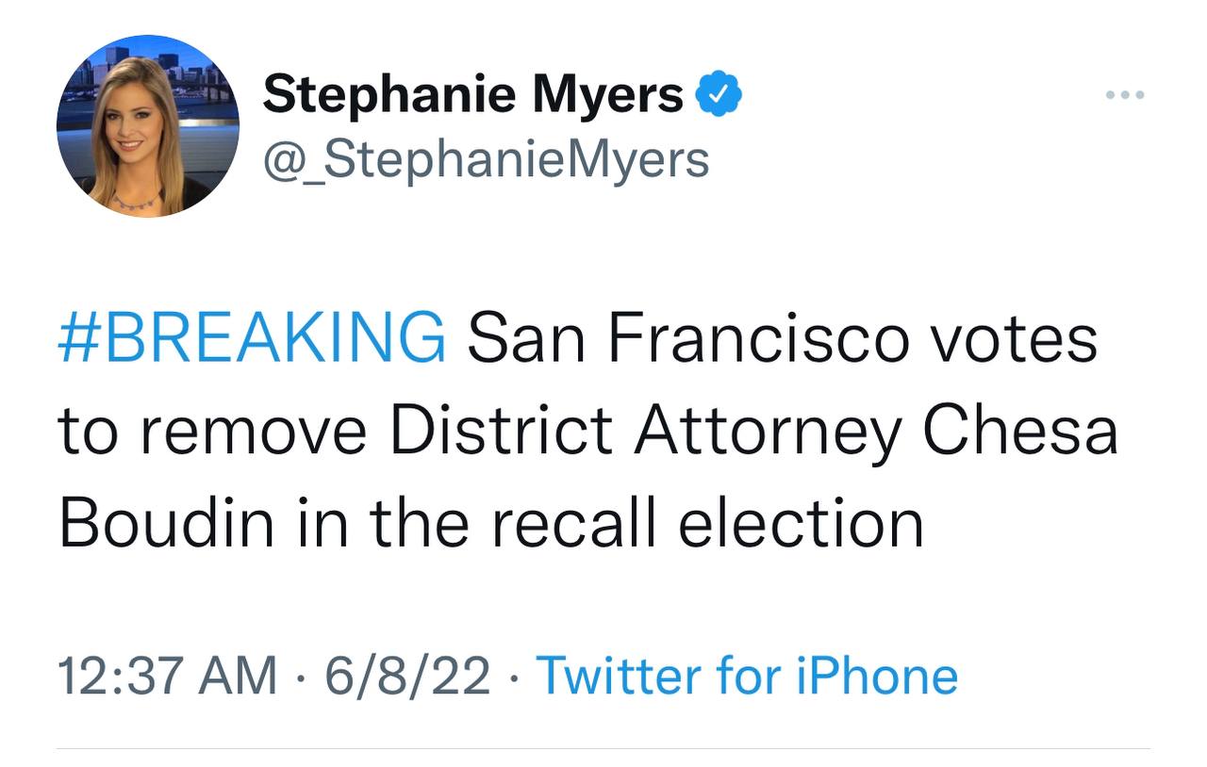Image resolution: width=1207 pixels, height=767 pixels.
Task: Click the 6/8/22 date
Action: click(x=408, y=676)
